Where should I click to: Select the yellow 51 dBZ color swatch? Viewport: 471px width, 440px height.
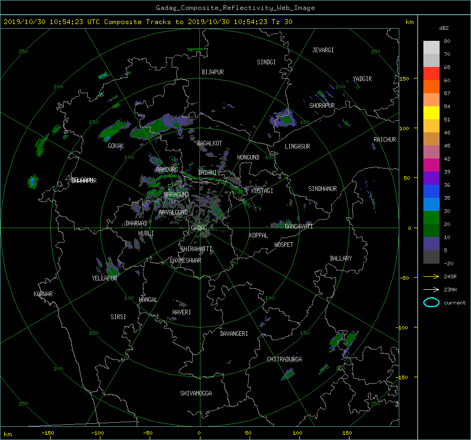[431, 113]
